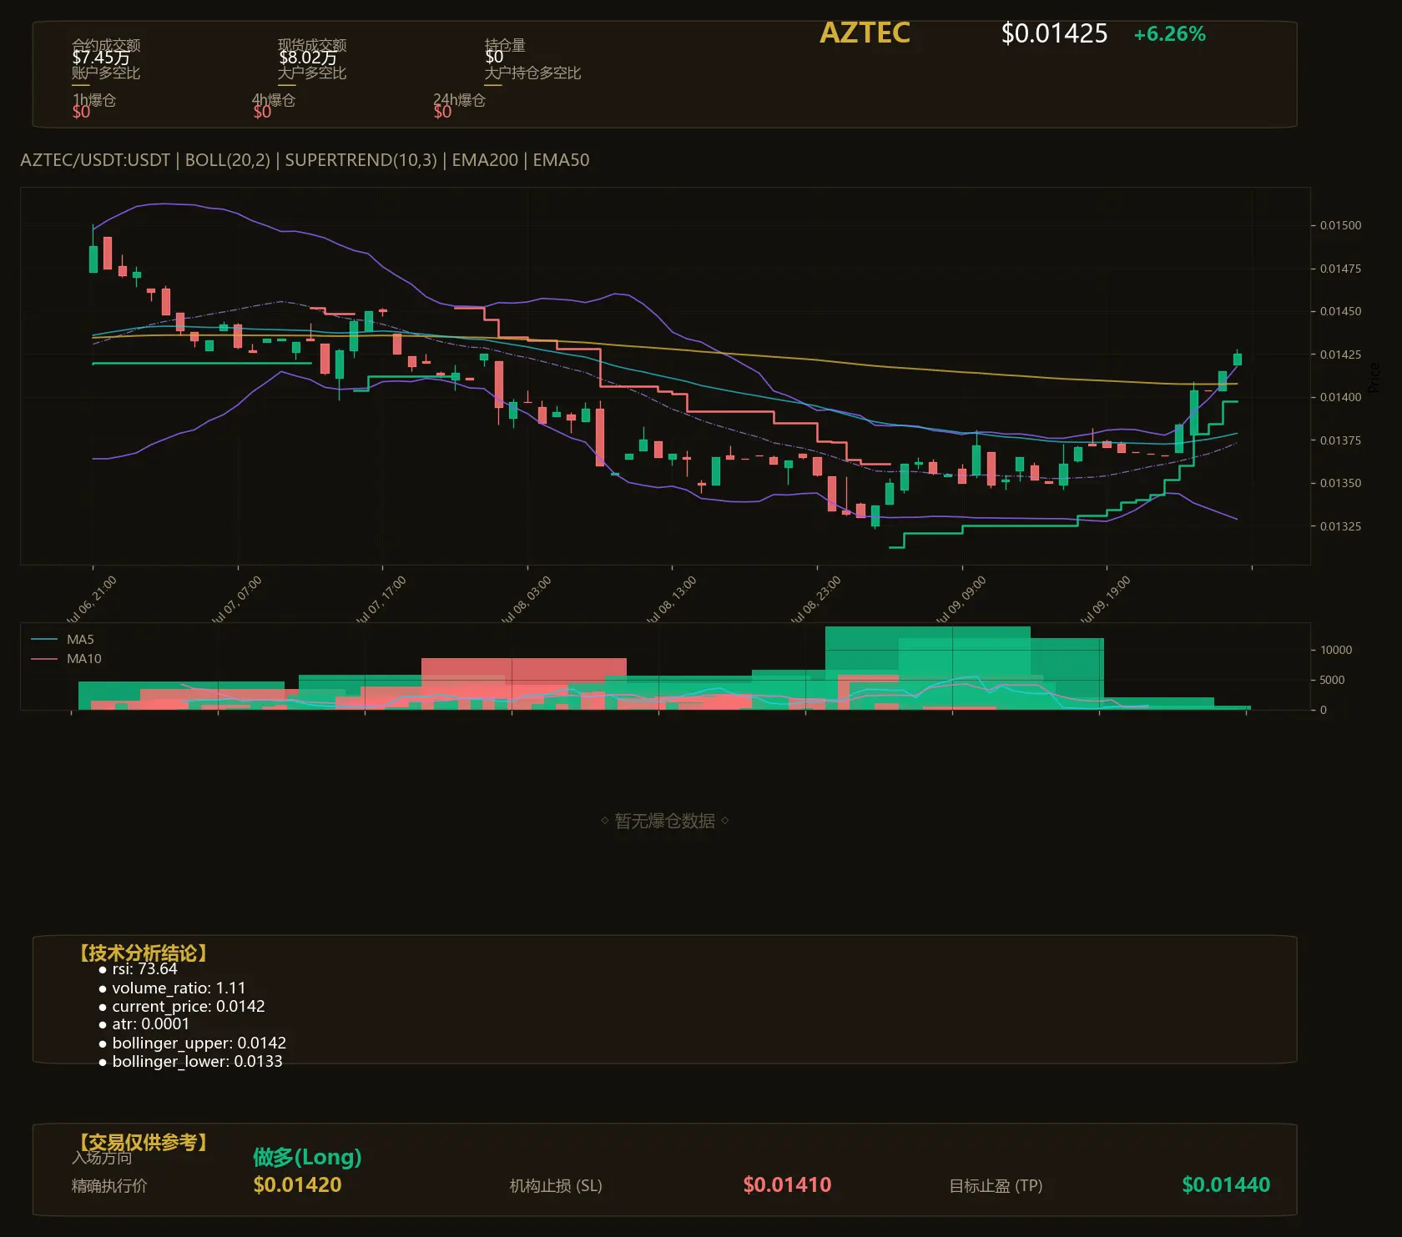Click the AZTEC/USDT:USDT chart indicator title
The height and width of the screenshot is (1237, 1402).
pyautogui.click(x=305, y=160)
